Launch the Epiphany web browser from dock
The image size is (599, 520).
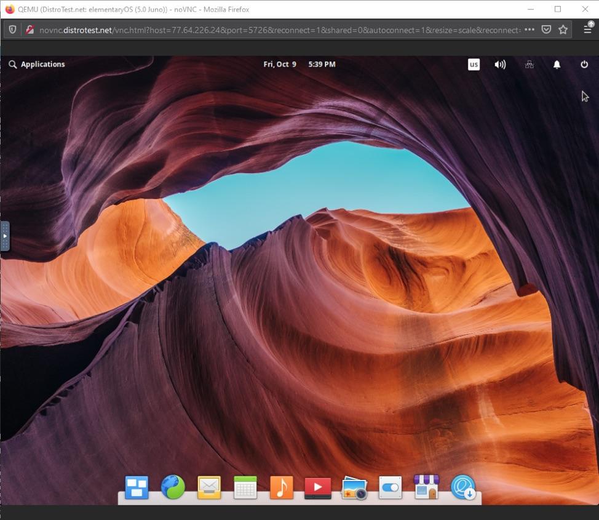173,487
